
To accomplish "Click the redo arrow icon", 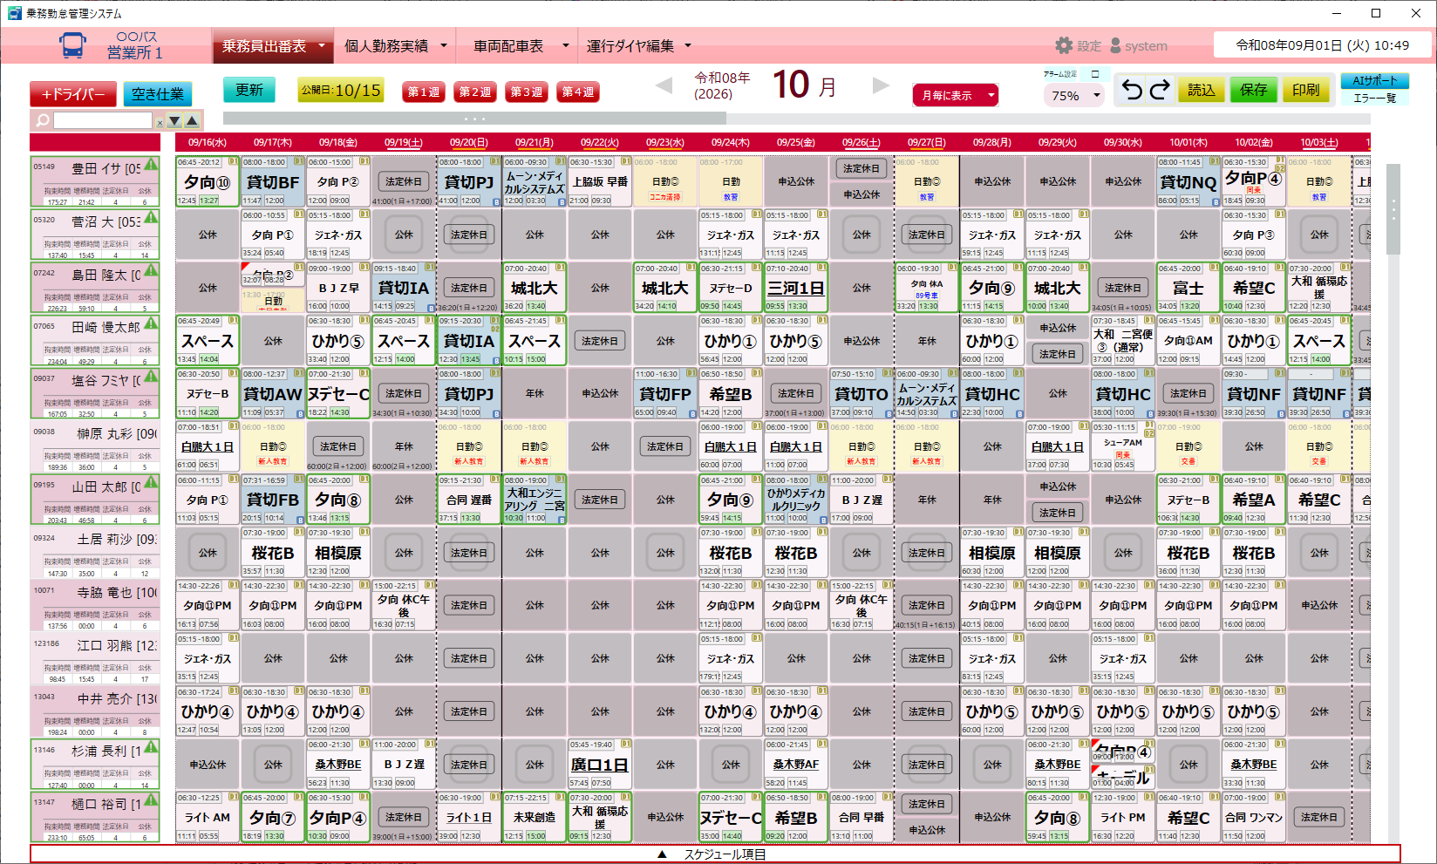I will coord(1160,90).
